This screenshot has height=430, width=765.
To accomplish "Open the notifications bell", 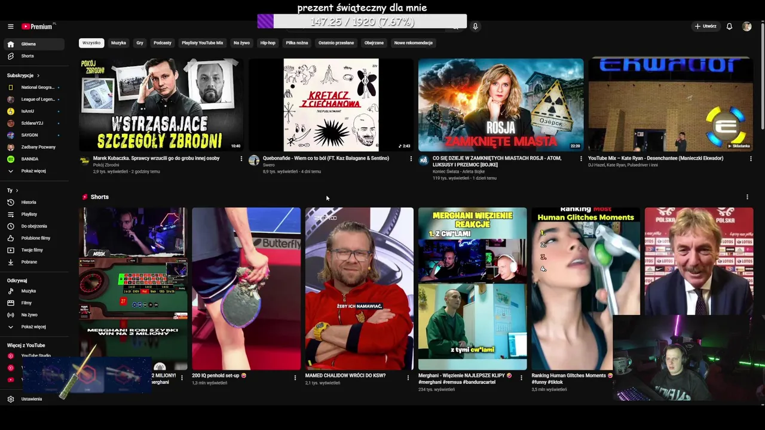I will pos(729,26).
